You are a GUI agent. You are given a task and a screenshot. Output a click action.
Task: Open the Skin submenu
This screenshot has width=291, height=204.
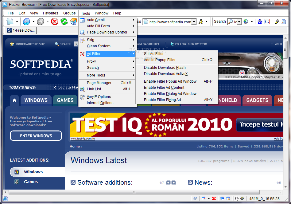click(107, 40)
